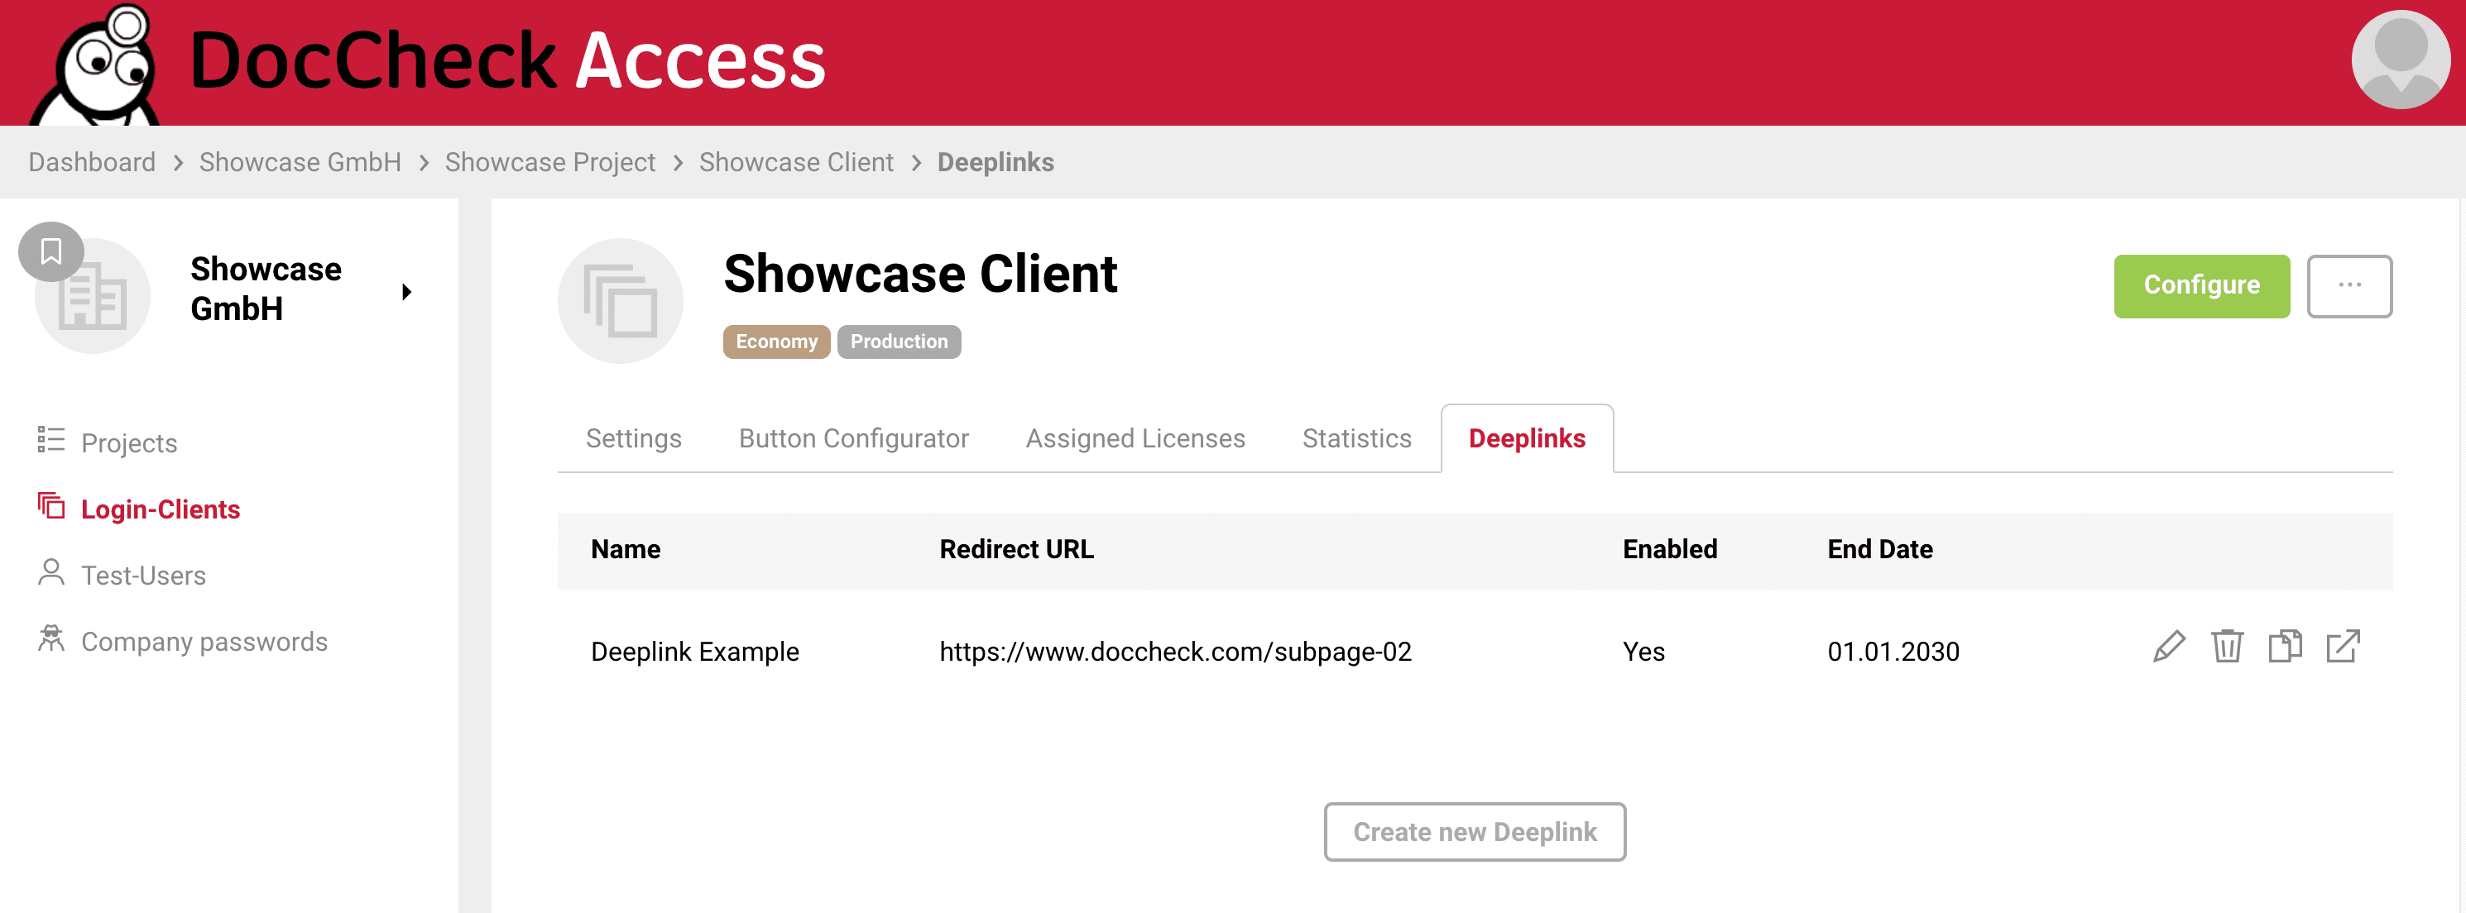Image resolution: width=2466 pixels, height=913 pixels.
Task: Click the Production badge
Action: (x=899, y=342)
